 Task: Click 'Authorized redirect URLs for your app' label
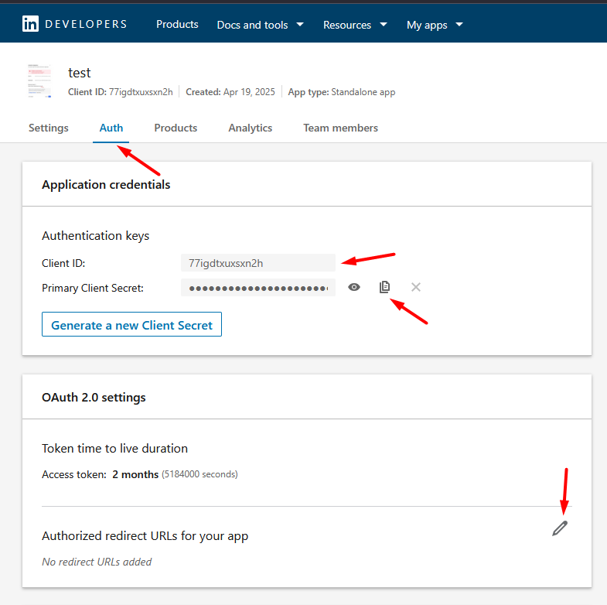tap(145, 536)
